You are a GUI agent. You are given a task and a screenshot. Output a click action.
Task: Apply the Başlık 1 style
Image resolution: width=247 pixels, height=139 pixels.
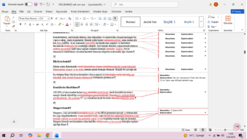point(169,22)
